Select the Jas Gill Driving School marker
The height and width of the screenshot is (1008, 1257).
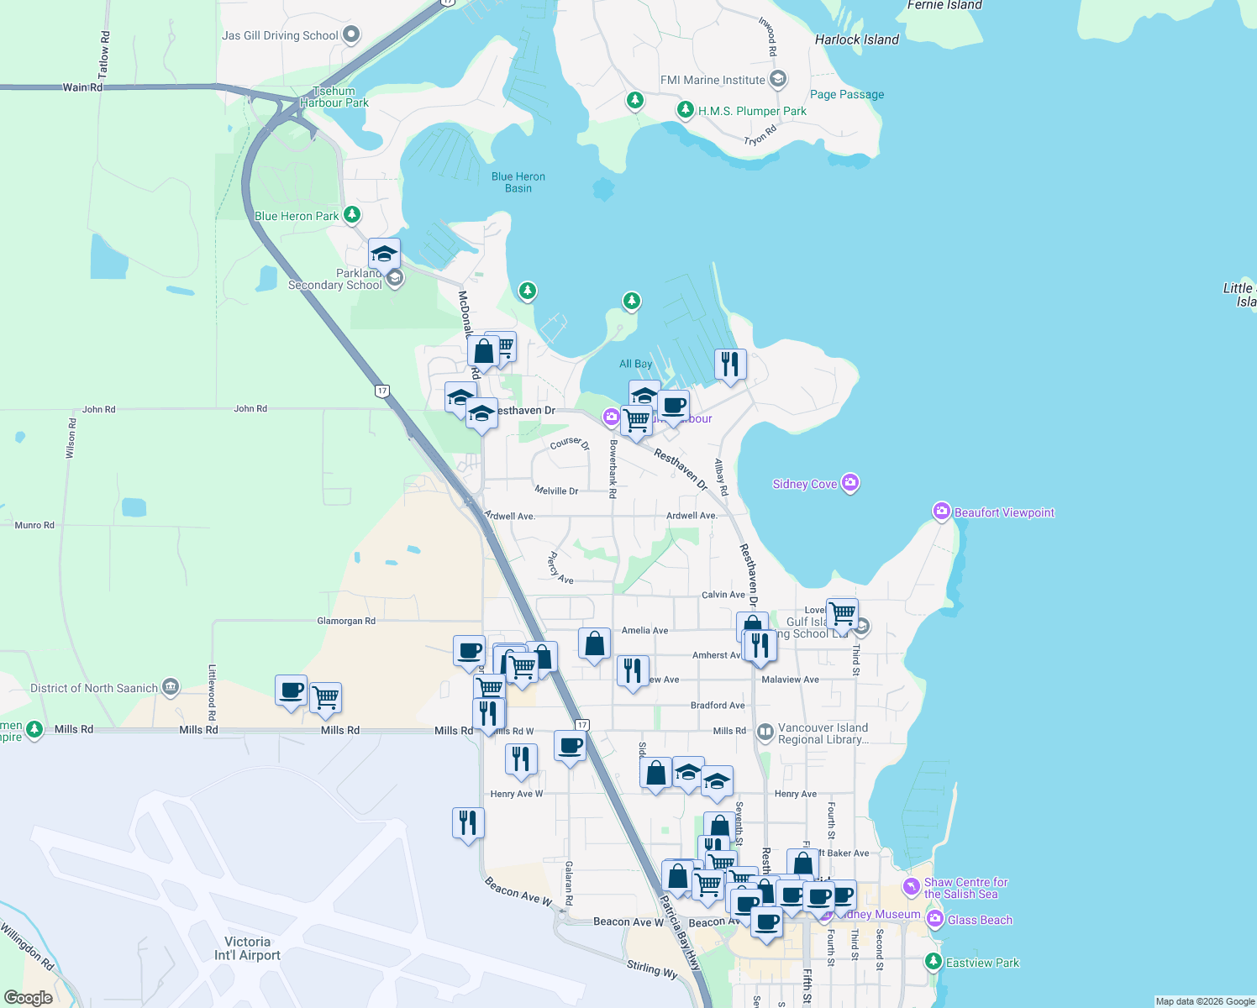tap(352, 34)
